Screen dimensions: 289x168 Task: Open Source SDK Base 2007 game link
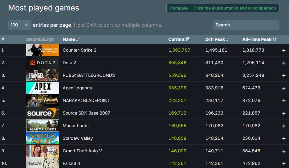[86, 113]
